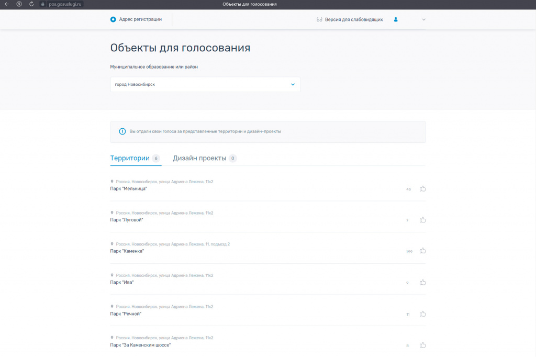Click the pos.gosuslugi.ru address bar
Viewport: 536px width, 357px height.
(x=65, y=4)
